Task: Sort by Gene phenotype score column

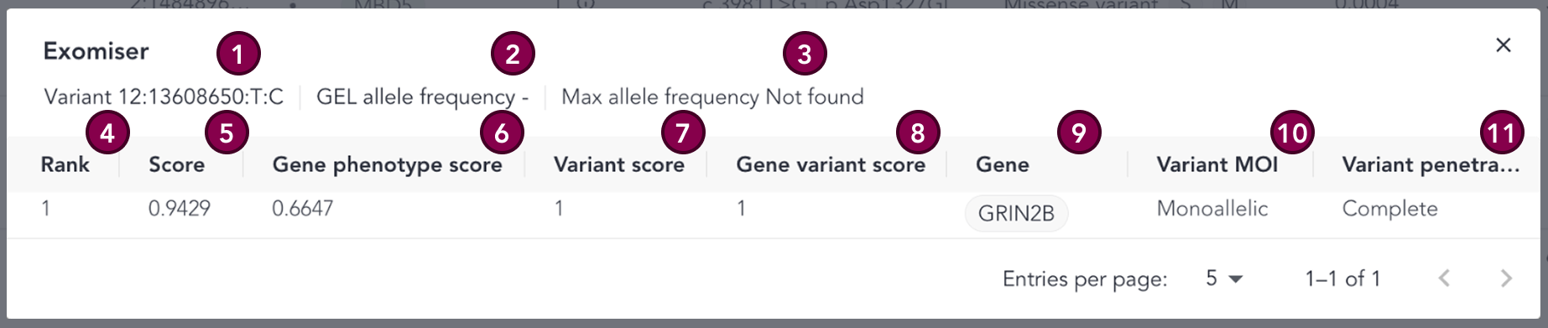Action: coord(387,164)
